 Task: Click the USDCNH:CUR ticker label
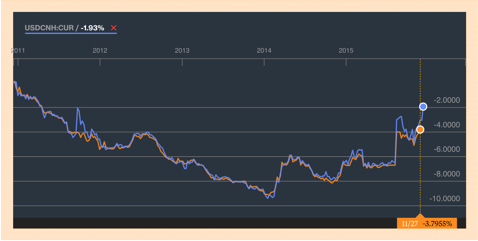click(49, 28)
